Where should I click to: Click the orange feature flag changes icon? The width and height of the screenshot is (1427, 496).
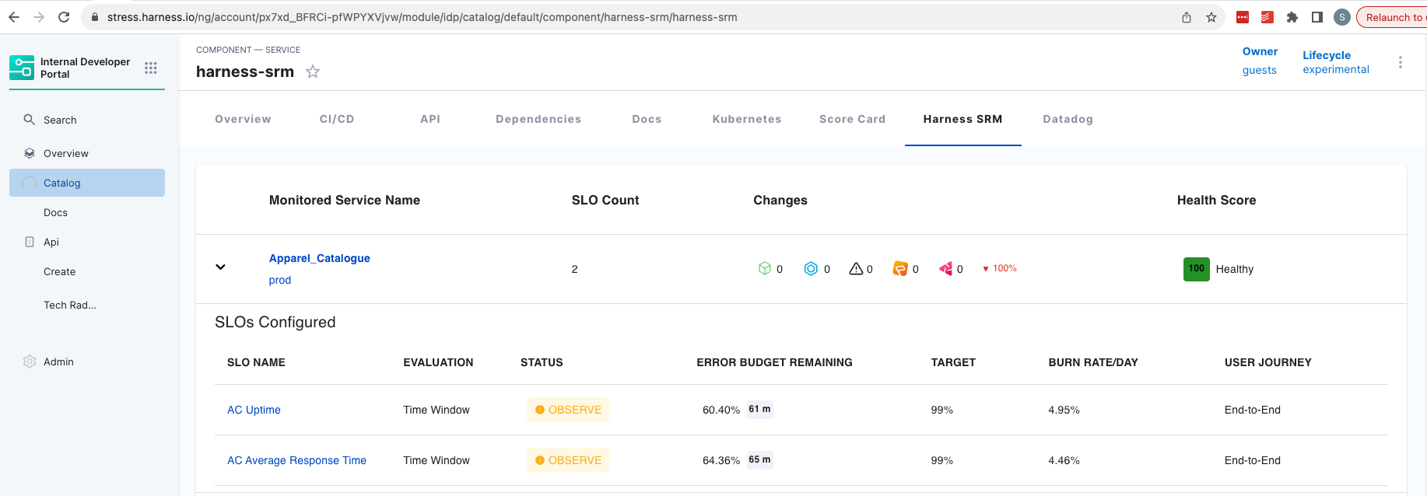coord(900,269)
